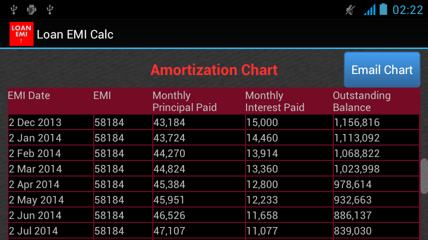Image resolution: width=428 pixels, height=240 pixels.
Task: Tap the Outstanding Balance column header
Action: pyautogui.click(x=361, y=101)
